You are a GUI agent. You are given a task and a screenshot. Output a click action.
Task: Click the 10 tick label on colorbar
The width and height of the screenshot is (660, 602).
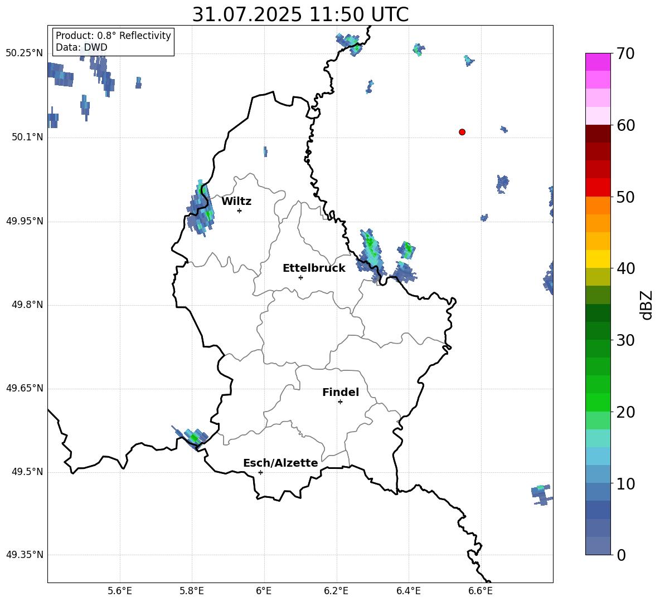coord(625,484)
